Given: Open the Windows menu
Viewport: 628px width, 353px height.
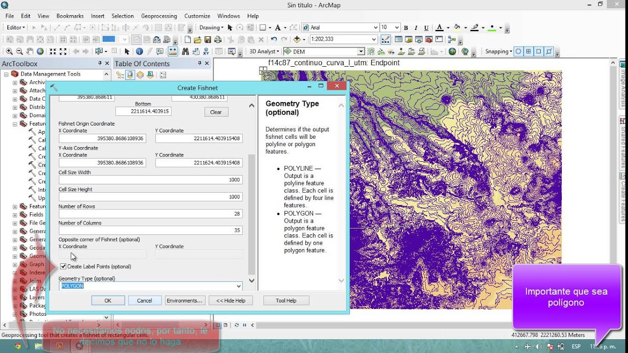Looking at the screenshot, I should pos(229,16).
